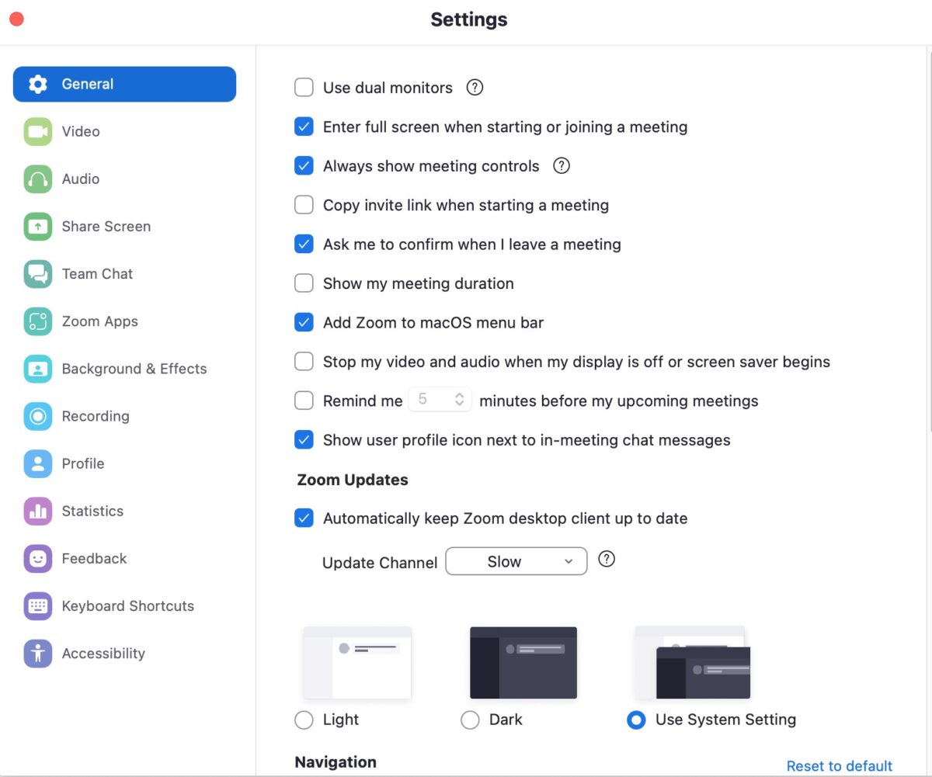The image size is (932, 777).
Task: Click the Video camera icon in sidebar
Action: [38, 132]
